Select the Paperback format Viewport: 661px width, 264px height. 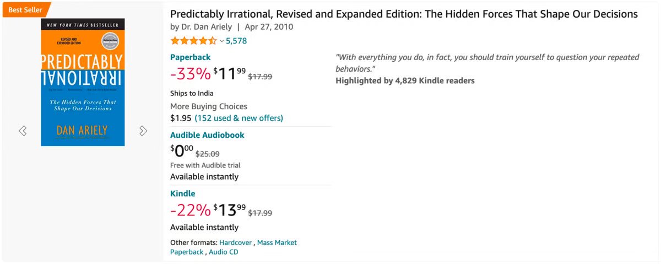point(190,57)
